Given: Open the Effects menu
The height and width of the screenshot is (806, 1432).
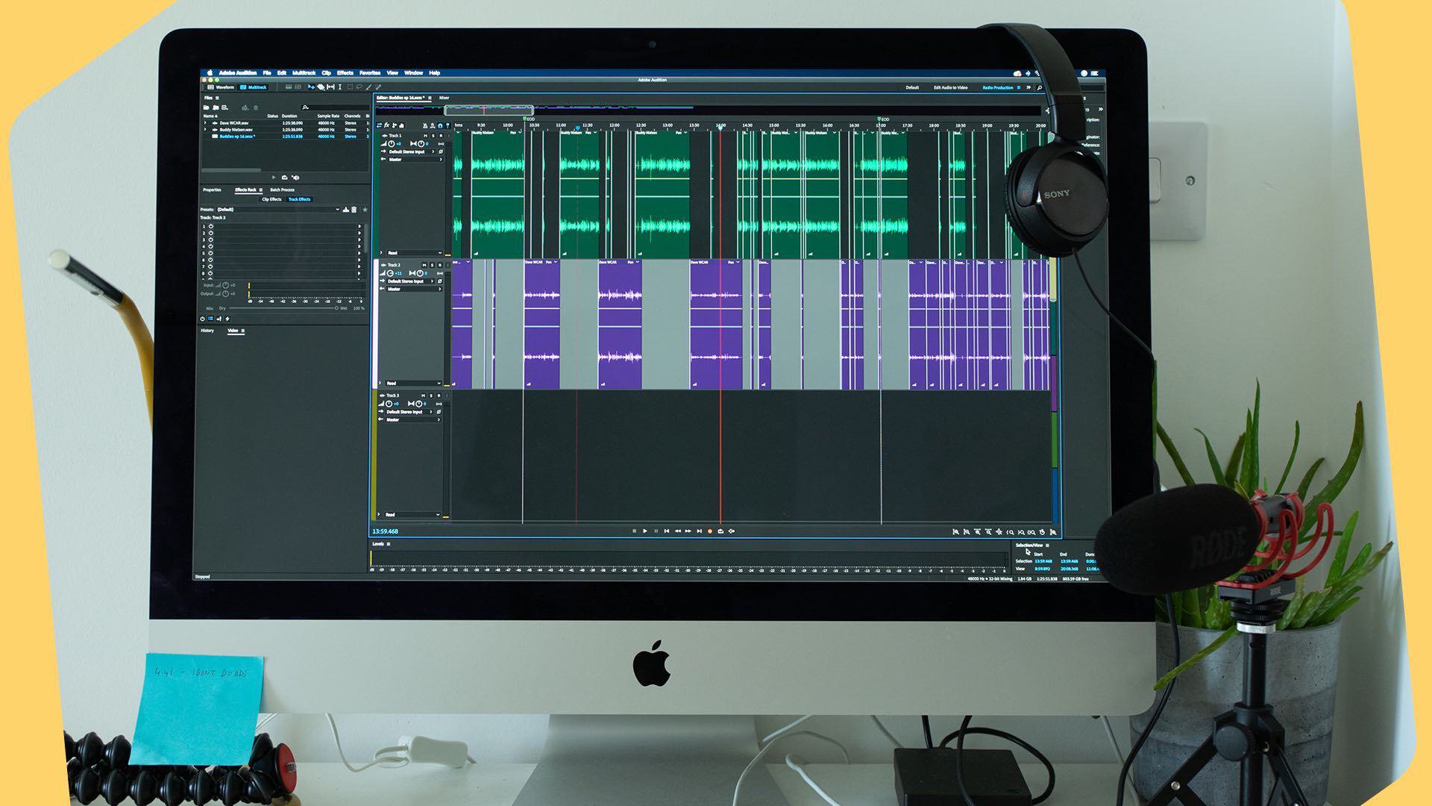Looking at the screenshot, I should tap(345, 73).
